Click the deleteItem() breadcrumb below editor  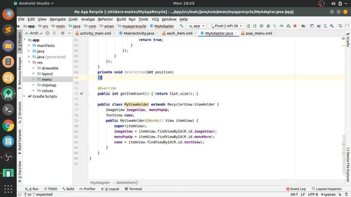[x=127, y=183]
